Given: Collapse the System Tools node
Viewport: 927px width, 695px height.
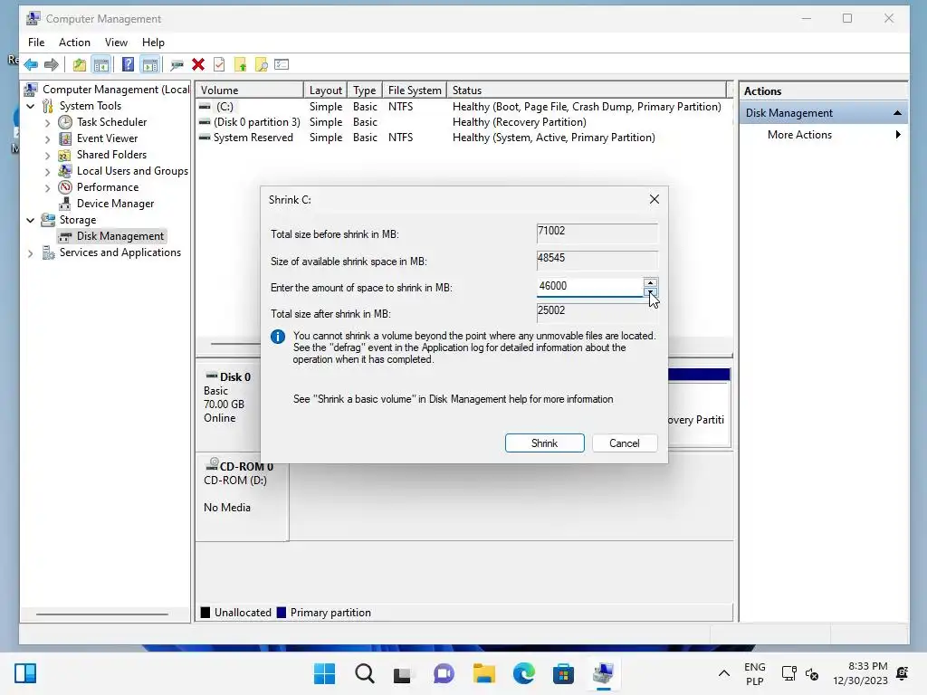Looking at the screenshot, I should [31, 106].
